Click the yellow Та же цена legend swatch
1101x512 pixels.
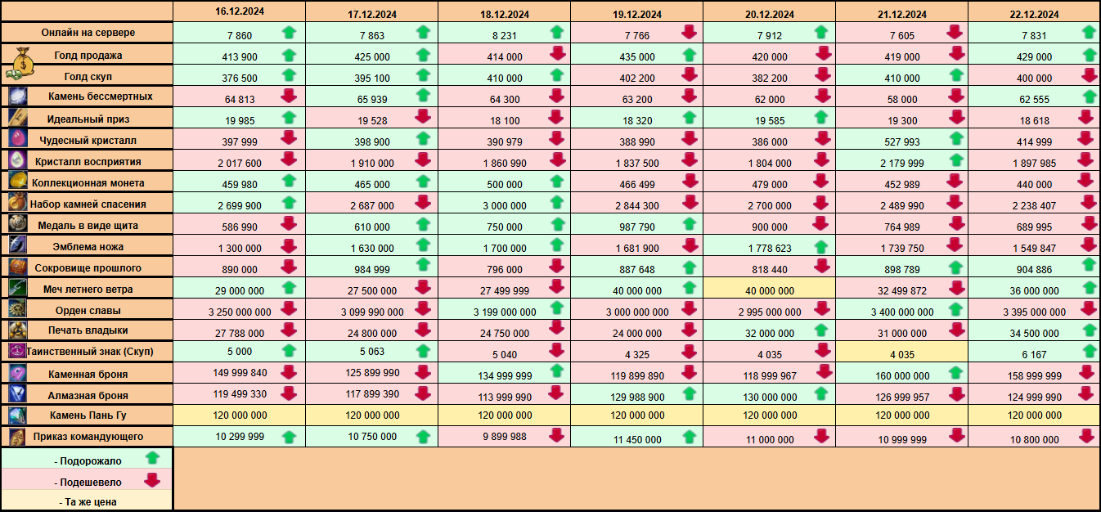[x=87, y=501]
